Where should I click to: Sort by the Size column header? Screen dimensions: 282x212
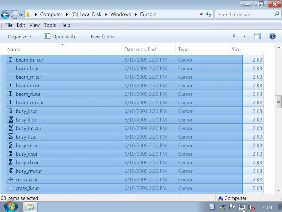pos(247,49)
